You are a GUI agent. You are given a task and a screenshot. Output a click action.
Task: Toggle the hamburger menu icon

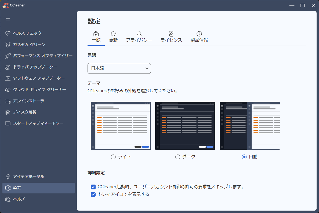pos(8,19)
